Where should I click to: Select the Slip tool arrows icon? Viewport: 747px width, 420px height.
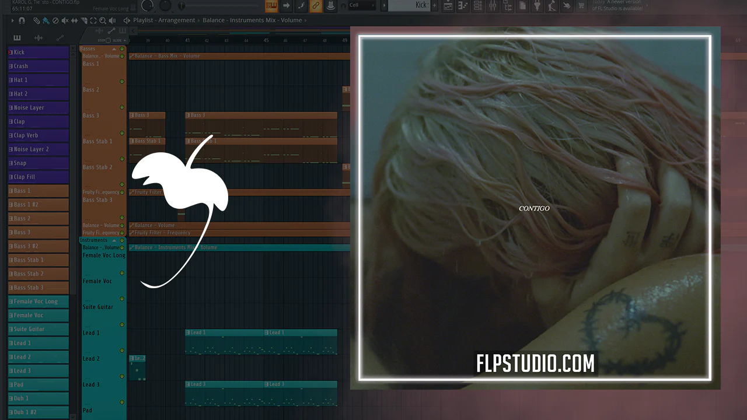pyautogui.click(x=74, y=20)
